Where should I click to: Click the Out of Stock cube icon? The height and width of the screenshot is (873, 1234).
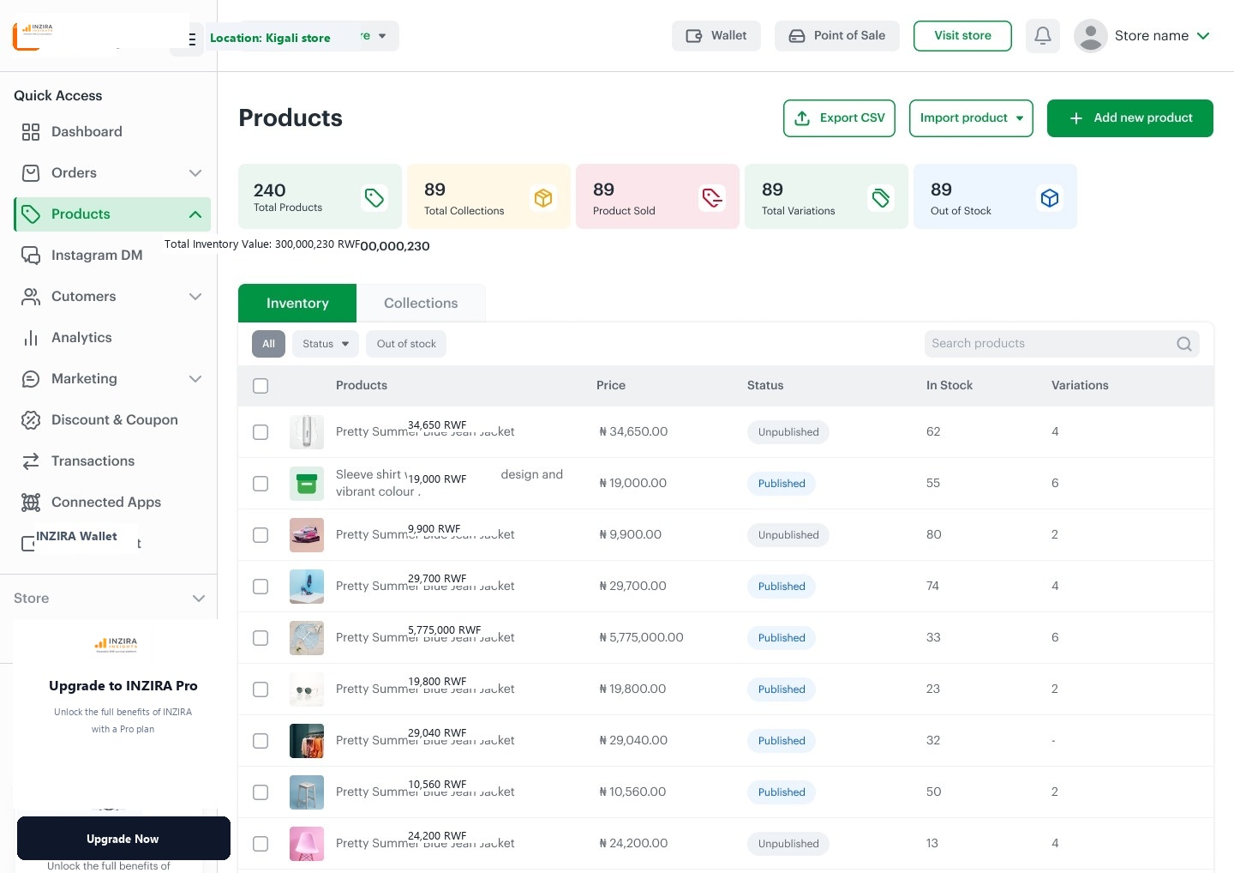point(1050,198)
